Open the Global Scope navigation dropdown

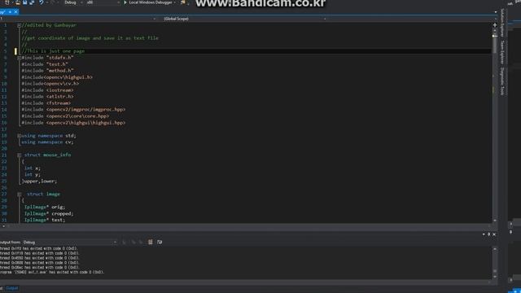(244, 19)
